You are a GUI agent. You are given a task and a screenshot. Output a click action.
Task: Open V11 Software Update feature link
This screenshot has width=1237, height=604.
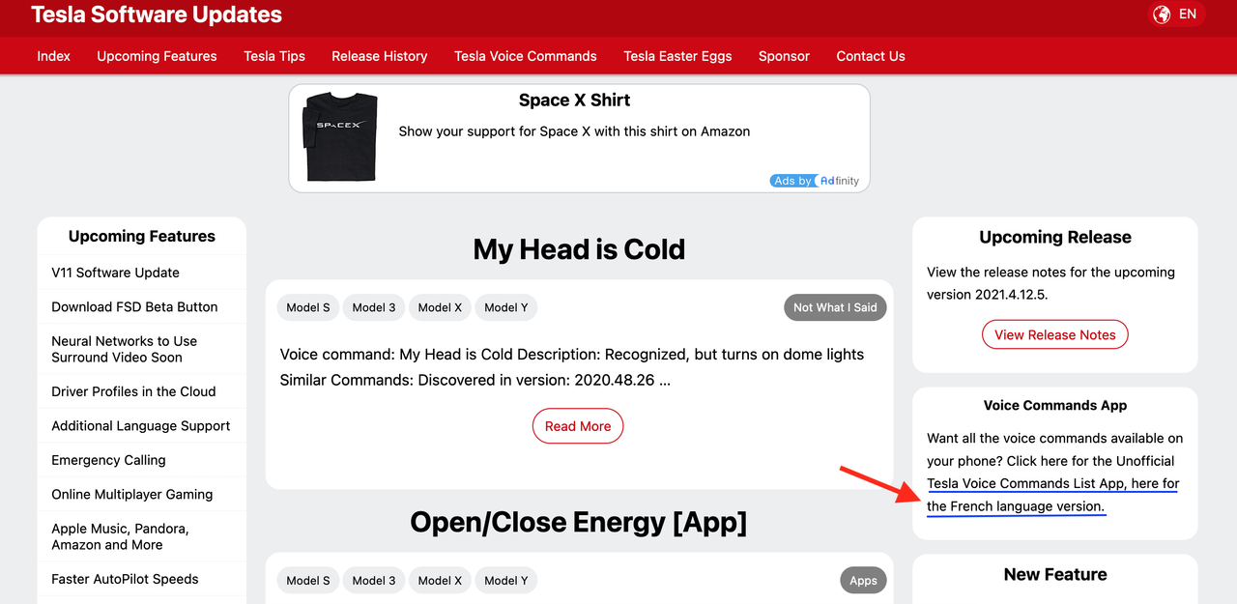(x=115, y=273)
